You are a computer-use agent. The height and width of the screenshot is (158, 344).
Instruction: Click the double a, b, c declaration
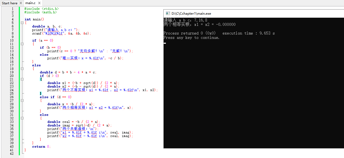pos(47,26)
